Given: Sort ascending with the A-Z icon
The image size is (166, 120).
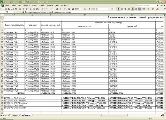Looking at the screenshot, I should pos(65,9).
